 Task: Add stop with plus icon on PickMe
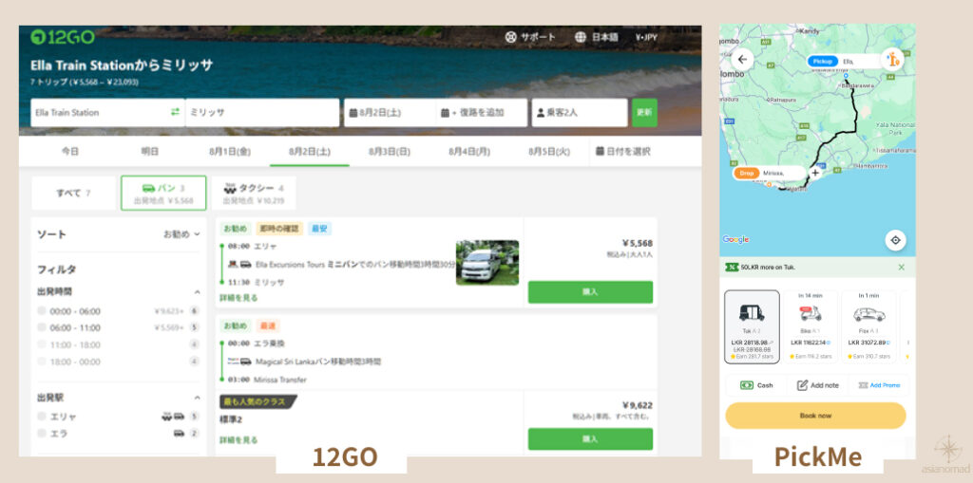(x=814, y=173)
